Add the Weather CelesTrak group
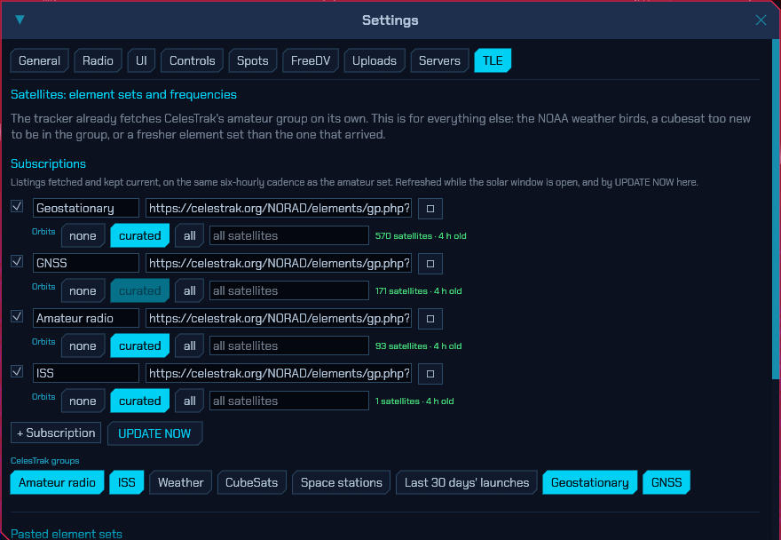Viewport: 781px width, 540px height. pyautogui.click(x=180, y=482)
